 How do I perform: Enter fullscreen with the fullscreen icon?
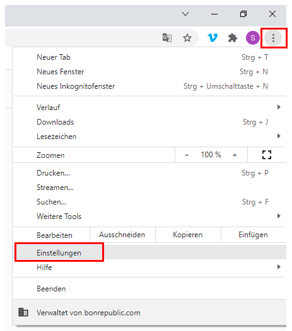click(267, 155)
